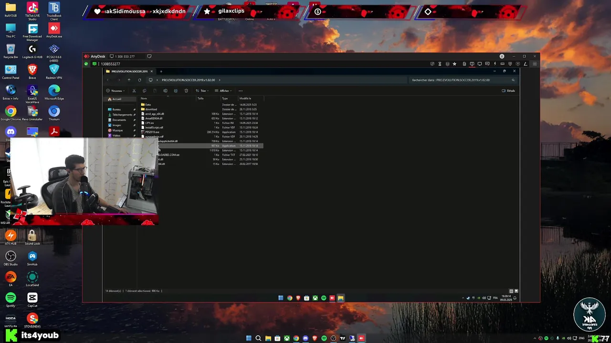Refresh the Explorer folder view
This screenshot has height=343, width=611.
click(139, 80)
